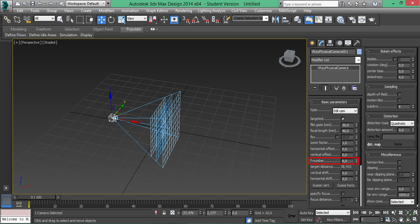
Task: Open Configure Modifier Sets icon
Action: point(354,88)
